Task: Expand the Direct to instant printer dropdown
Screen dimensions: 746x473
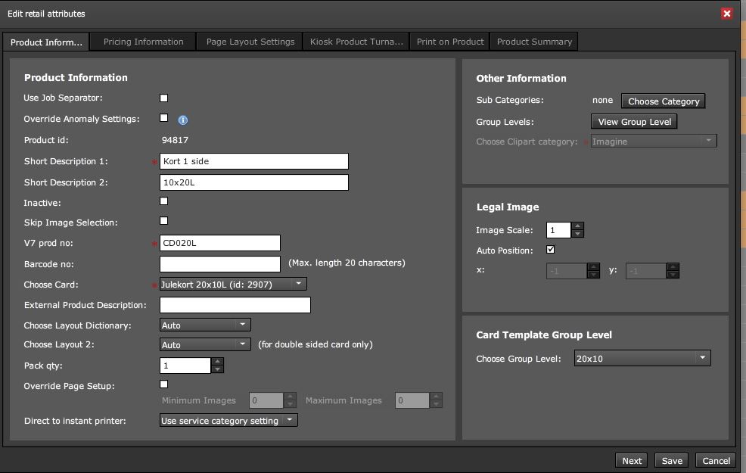Action: (228, 420)
